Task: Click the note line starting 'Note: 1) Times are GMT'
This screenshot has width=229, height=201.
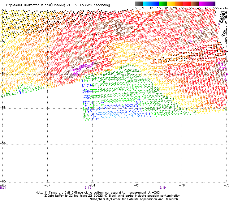Action: (98, 193)
